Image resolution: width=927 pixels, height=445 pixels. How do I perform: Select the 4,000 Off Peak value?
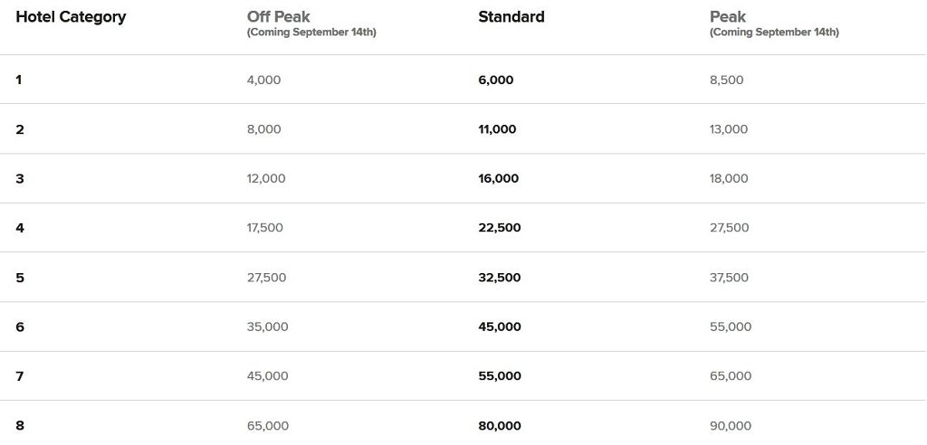tap(263, 80)
